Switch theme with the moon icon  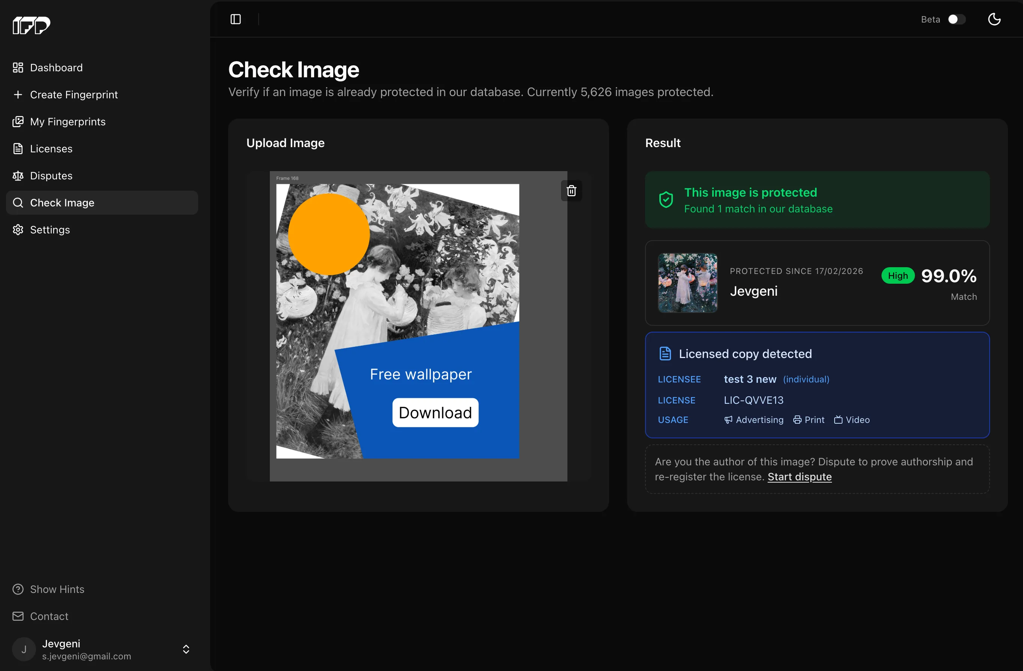point(994,20)
